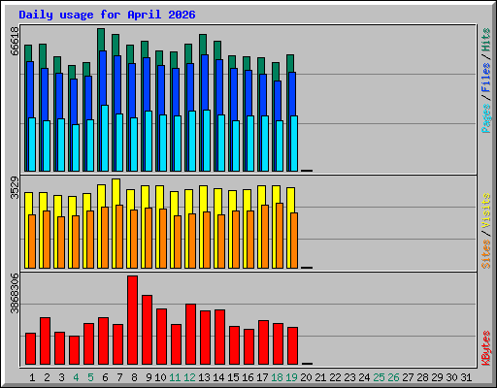Select day label 28 on the x-axis
This screenshot has width=497, height=388.
pyautogui.click(x=422, y=377)
